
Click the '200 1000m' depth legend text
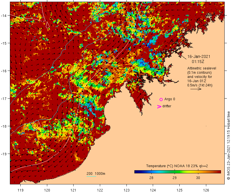(x=96, y=174)
